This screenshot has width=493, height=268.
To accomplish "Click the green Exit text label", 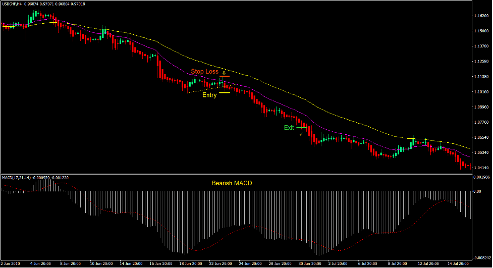I will click(x=289, y=128).
